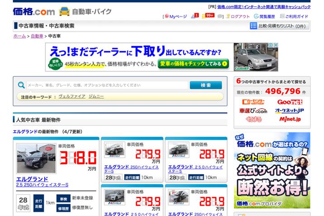Open 閲覧履歴 browsing history
The image size is (324, 216).
[264, 16]
